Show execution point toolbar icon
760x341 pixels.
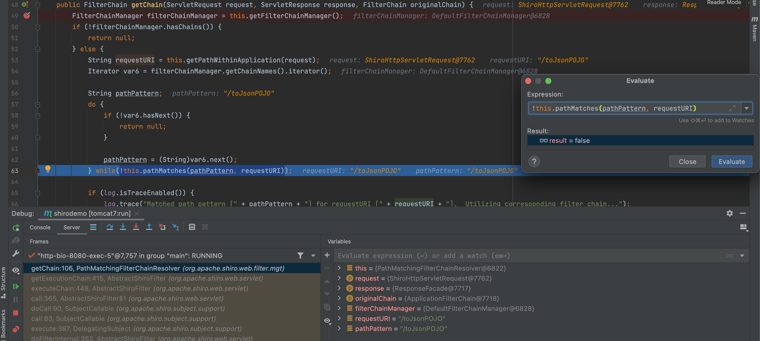point(93,227)
